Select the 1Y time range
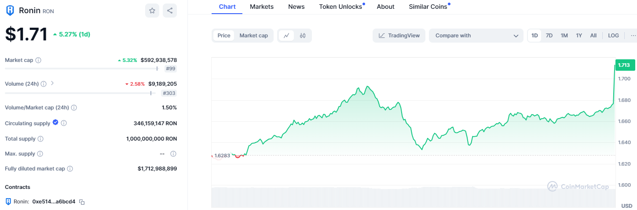This screenshot has width=637, height=210. click(x=579, y=36)
